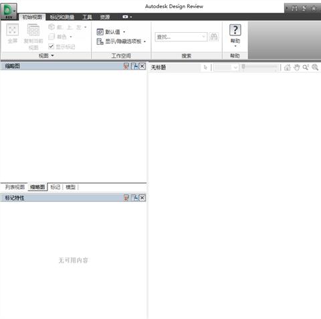Click the 标记特性 panel auto-hide pin icon
The height and width of the screenshot is (319, 321).
point(126,198)
